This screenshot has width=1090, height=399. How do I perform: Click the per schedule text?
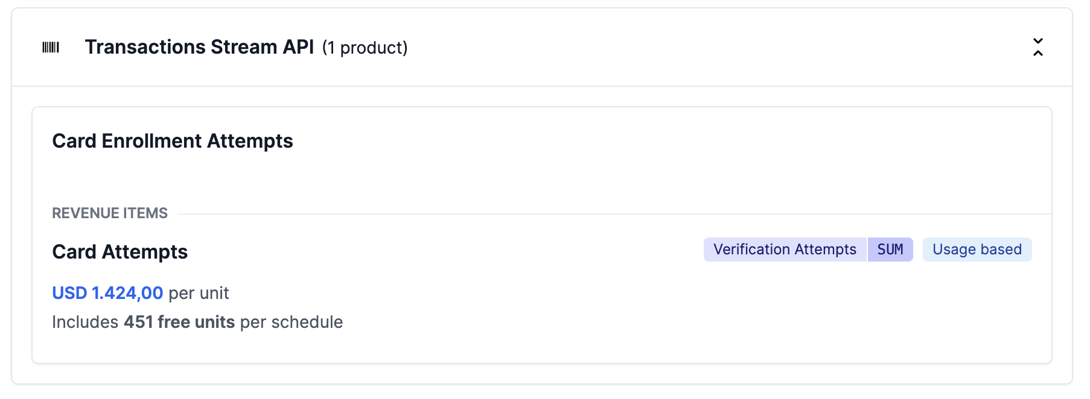pyautogui.click(x=292, y=322)
